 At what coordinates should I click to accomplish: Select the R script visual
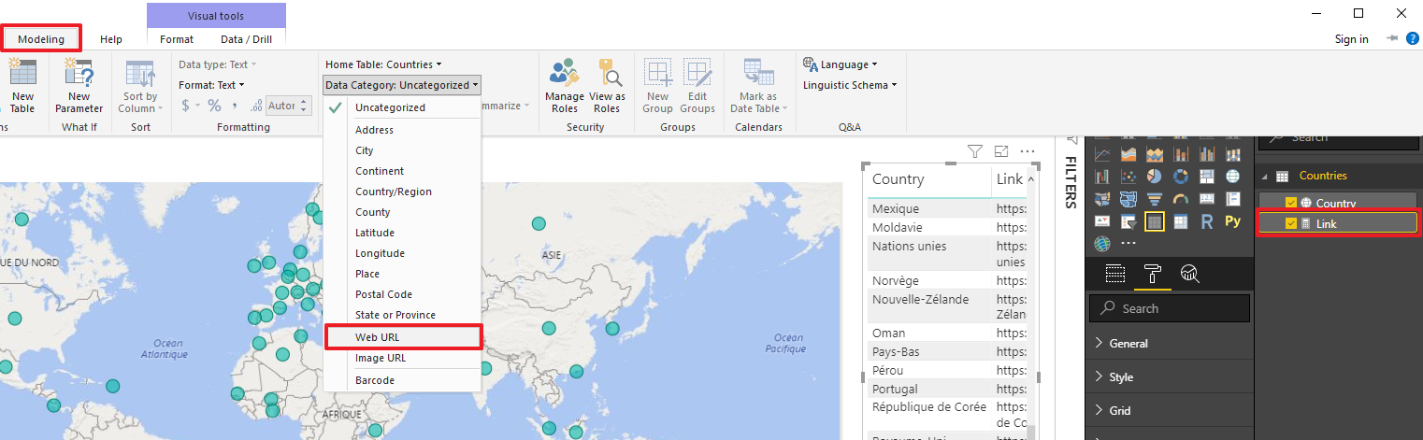(1207, 221)
